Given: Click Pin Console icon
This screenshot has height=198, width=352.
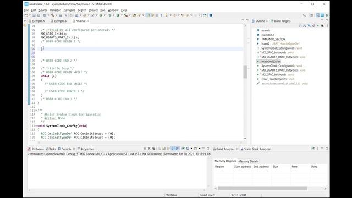Looking at the screenshot, I should click(183, 148).
